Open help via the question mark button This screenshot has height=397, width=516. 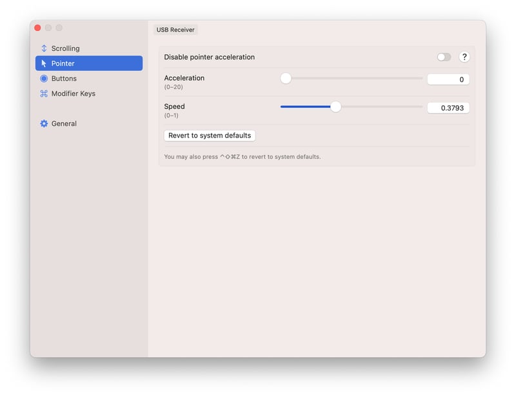coord(464,57)
